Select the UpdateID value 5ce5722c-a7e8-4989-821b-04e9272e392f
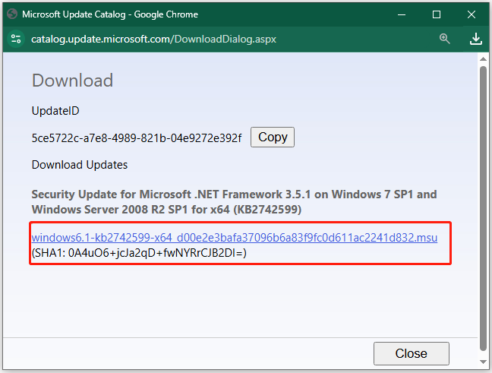This screenshot has width=492, height=373. [137, 138]
